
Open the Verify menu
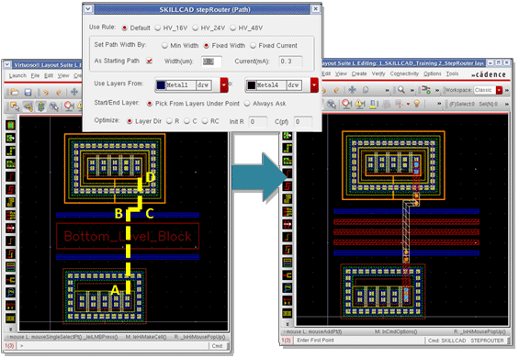378,73
